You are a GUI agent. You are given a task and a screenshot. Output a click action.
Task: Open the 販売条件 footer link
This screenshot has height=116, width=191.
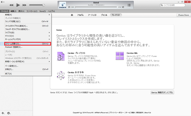tap(139, 113)
